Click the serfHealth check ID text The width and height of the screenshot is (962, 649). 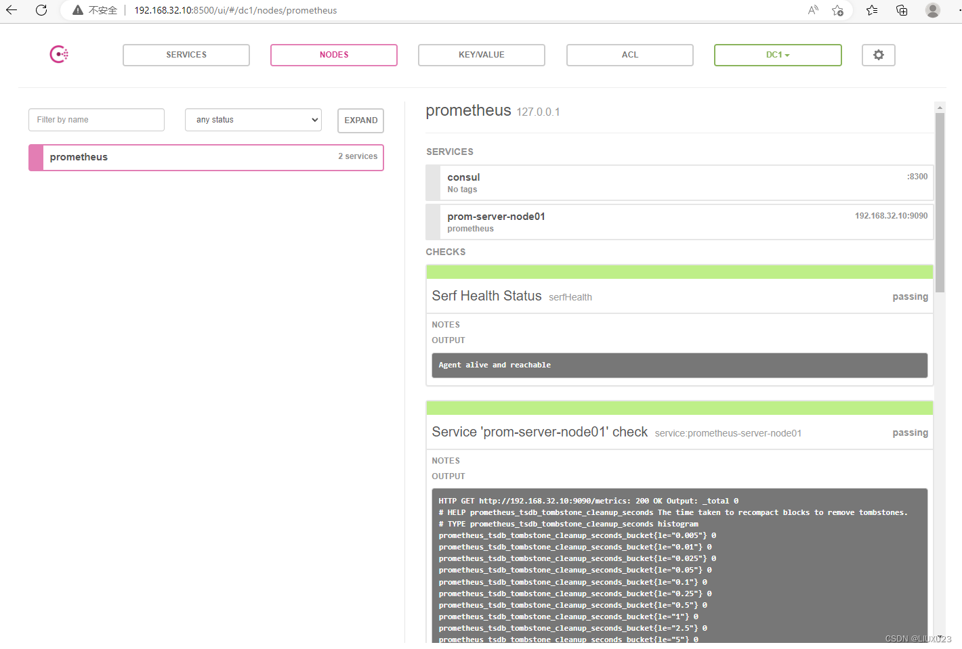tap(570, 298)
